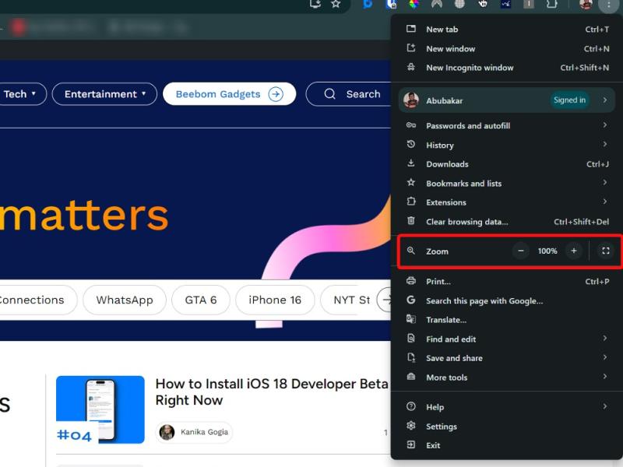This screenshot has width=623, height=467.
Task: Open the Extensions puzzle icon in toolbar
Action: coord(551,4)
